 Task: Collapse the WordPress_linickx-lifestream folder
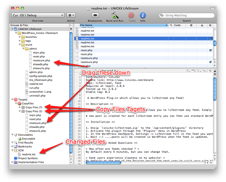[16, 33]
